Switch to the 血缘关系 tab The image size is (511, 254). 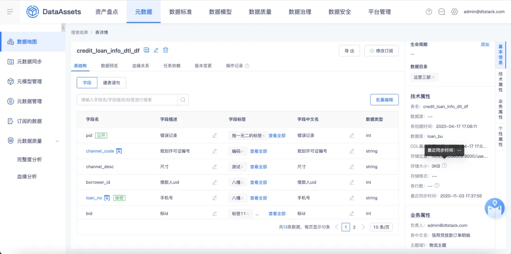[141, 66]
